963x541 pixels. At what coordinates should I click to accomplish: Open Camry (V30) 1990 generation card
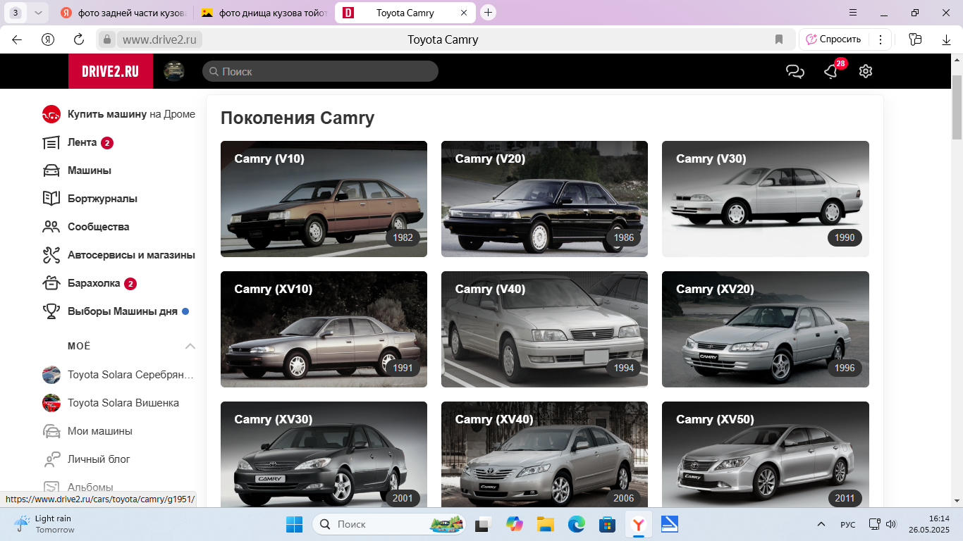(x=766, y=199)
